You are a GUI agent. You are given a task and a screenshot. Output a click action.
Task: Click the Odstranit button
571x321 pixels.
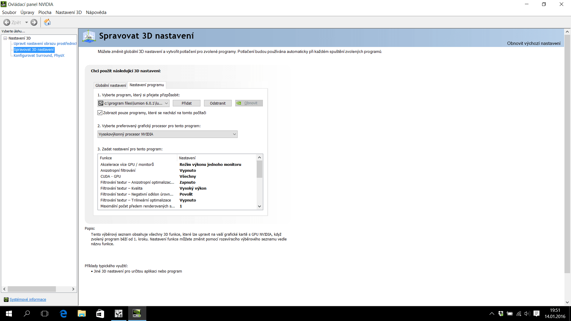[218, 103]
